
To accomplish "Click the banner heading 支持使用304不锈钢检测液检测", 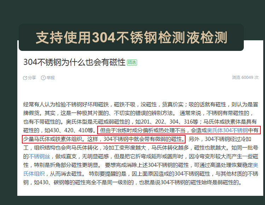I will [x=131, y=37].
